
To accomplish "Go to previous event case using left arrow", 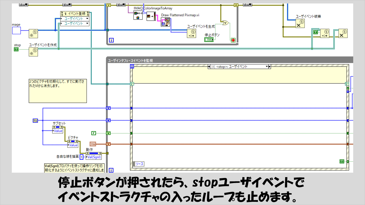I will click(209, 67).
